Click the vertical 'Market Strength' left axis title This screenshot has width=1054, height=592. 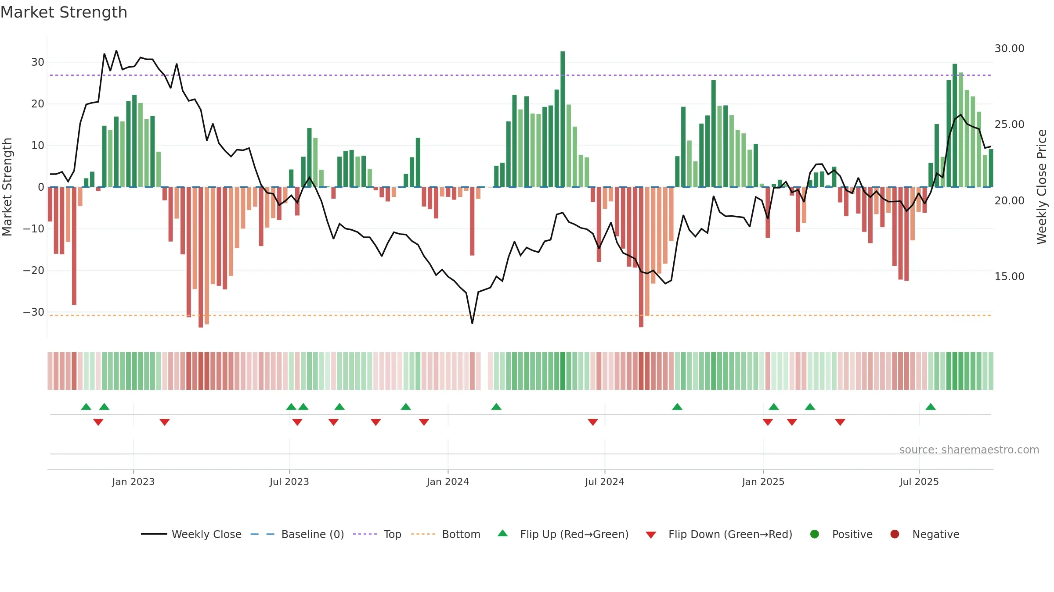click(x=7, y=187)
